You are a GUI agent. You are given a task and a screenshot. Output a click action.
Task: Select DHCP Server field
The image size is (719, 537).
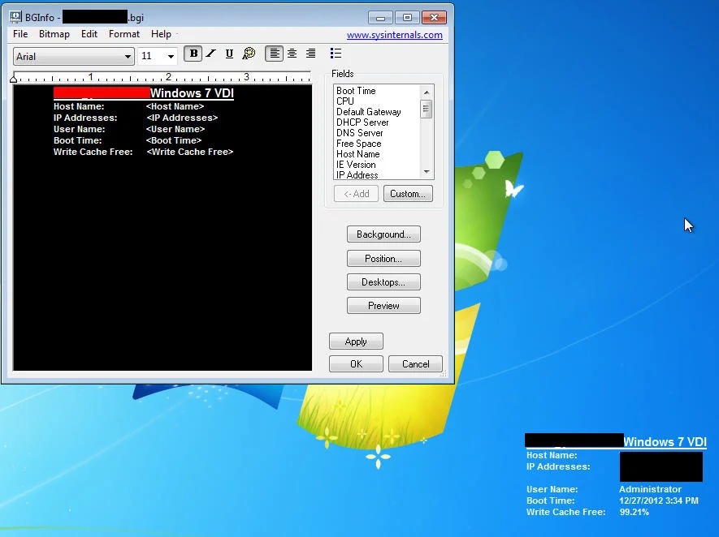pyautogui.click(x=362, y=122)
